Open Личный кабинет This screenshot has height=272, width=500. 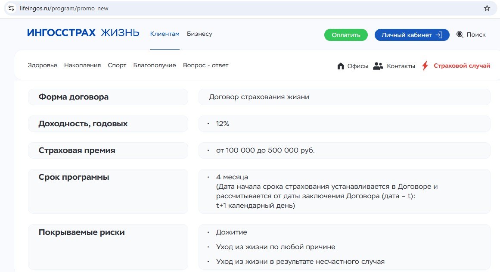(x=412, y=35)
